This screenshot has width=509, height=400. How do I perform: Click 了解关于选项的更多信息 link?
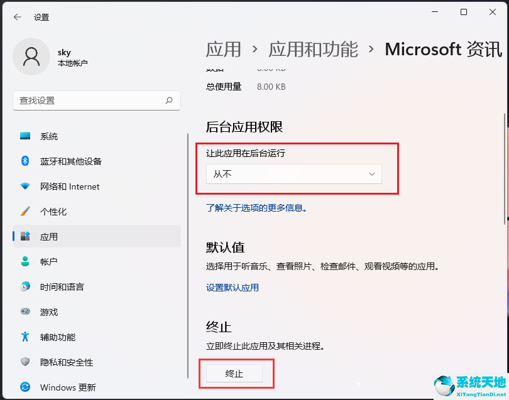pyautogui.click(x=256, y=208)
